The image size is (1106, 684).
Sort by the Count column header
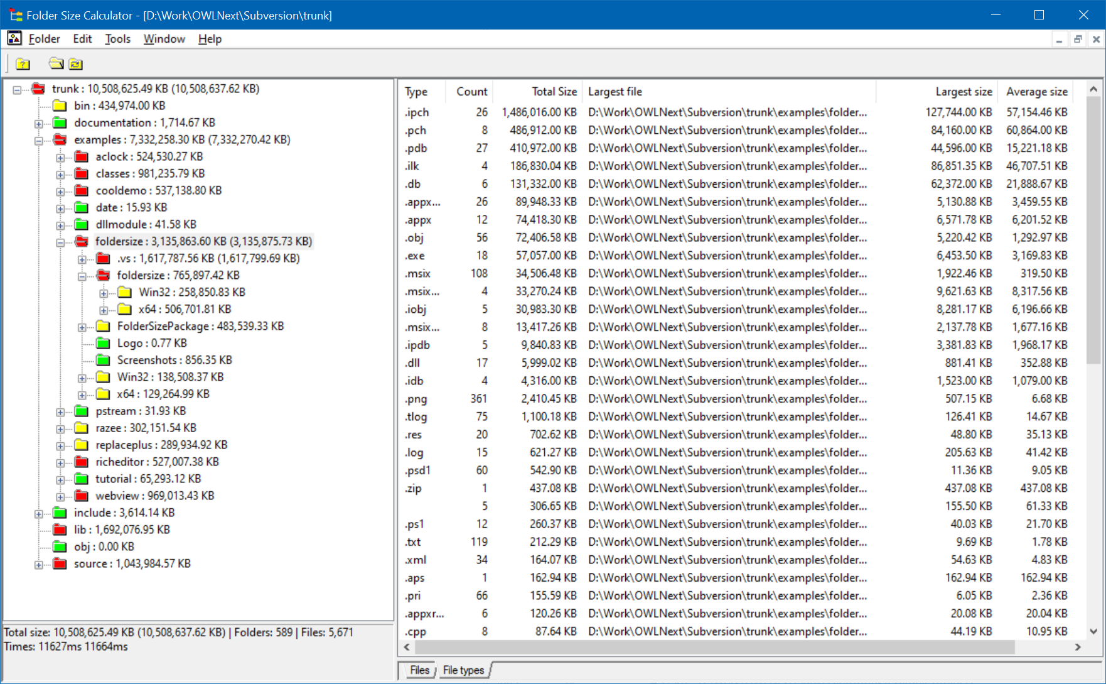469,92
